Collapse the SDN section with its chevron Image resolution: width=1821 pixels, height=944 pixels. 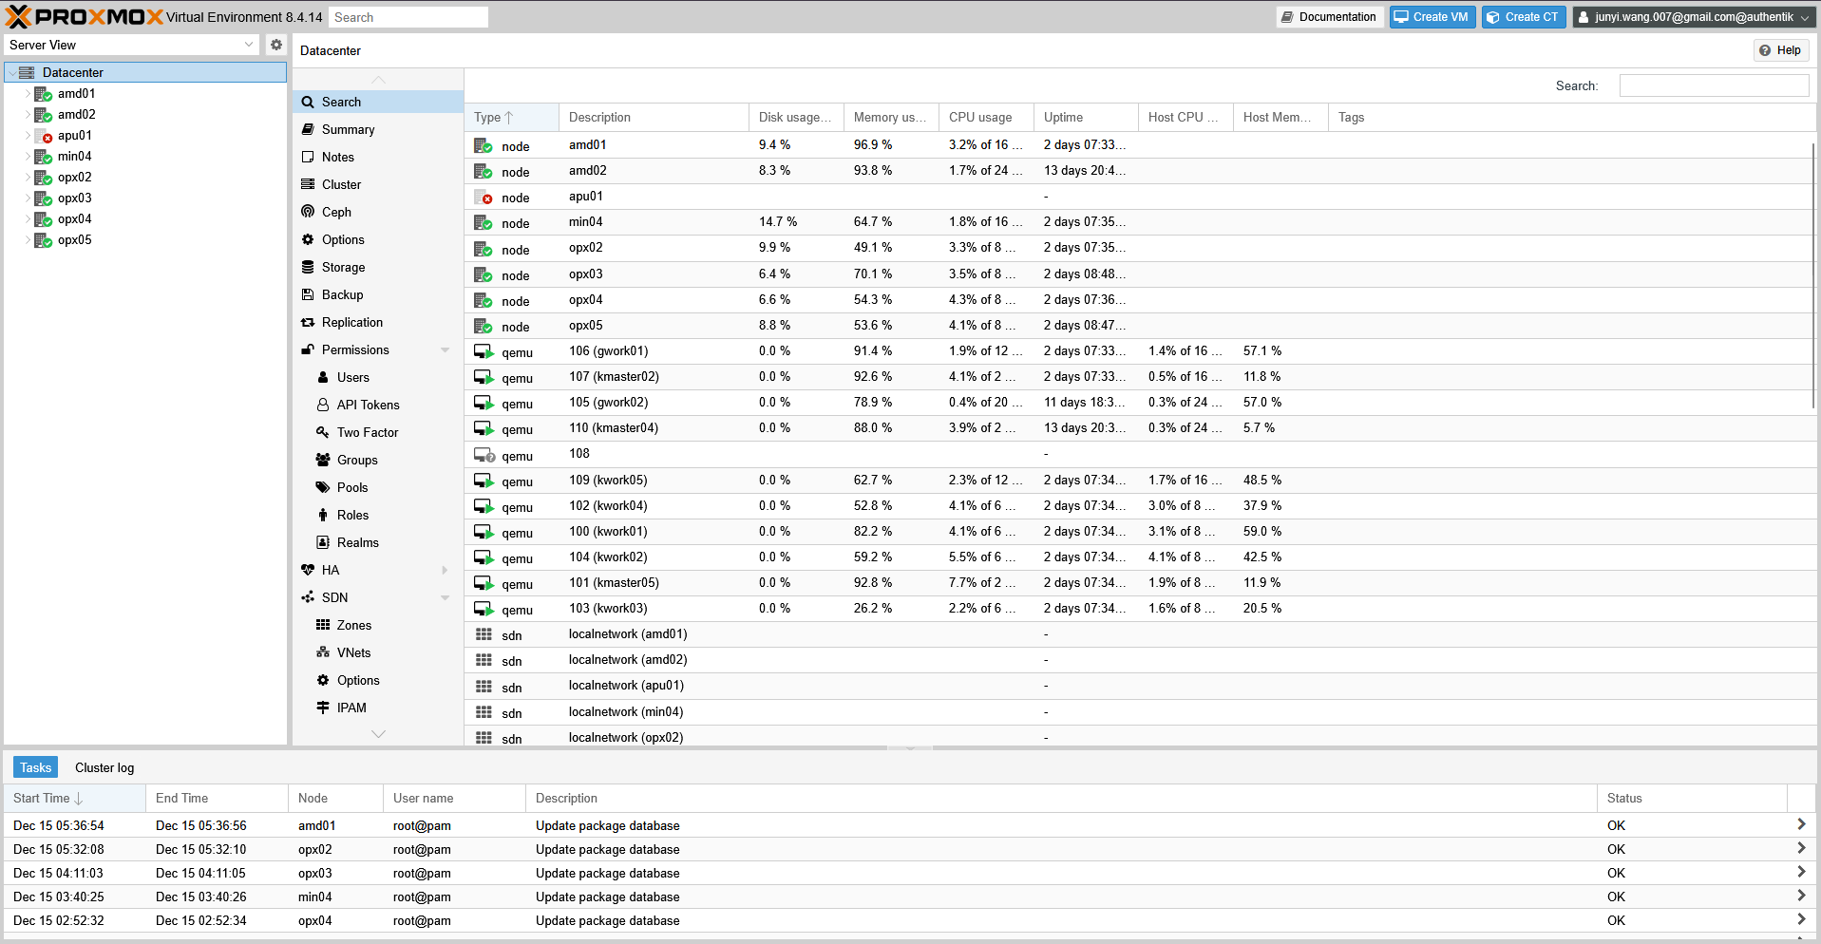(445, 597)
